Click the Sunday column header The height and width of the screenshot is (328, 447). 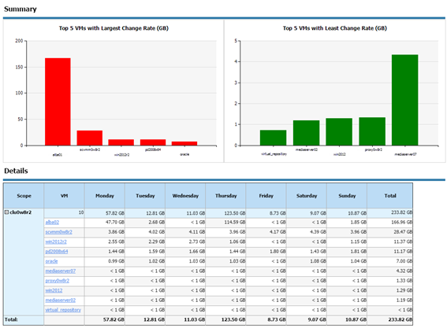tap(347, 196)
